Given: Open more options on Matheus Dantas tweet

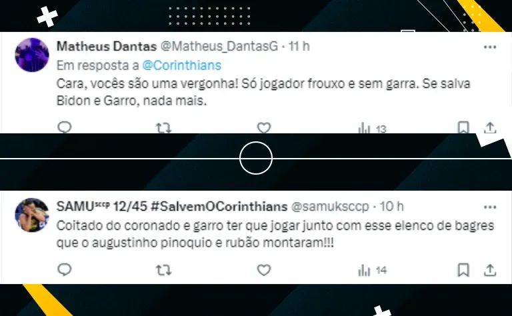Looking at the screenshot, I should (490, 47).
